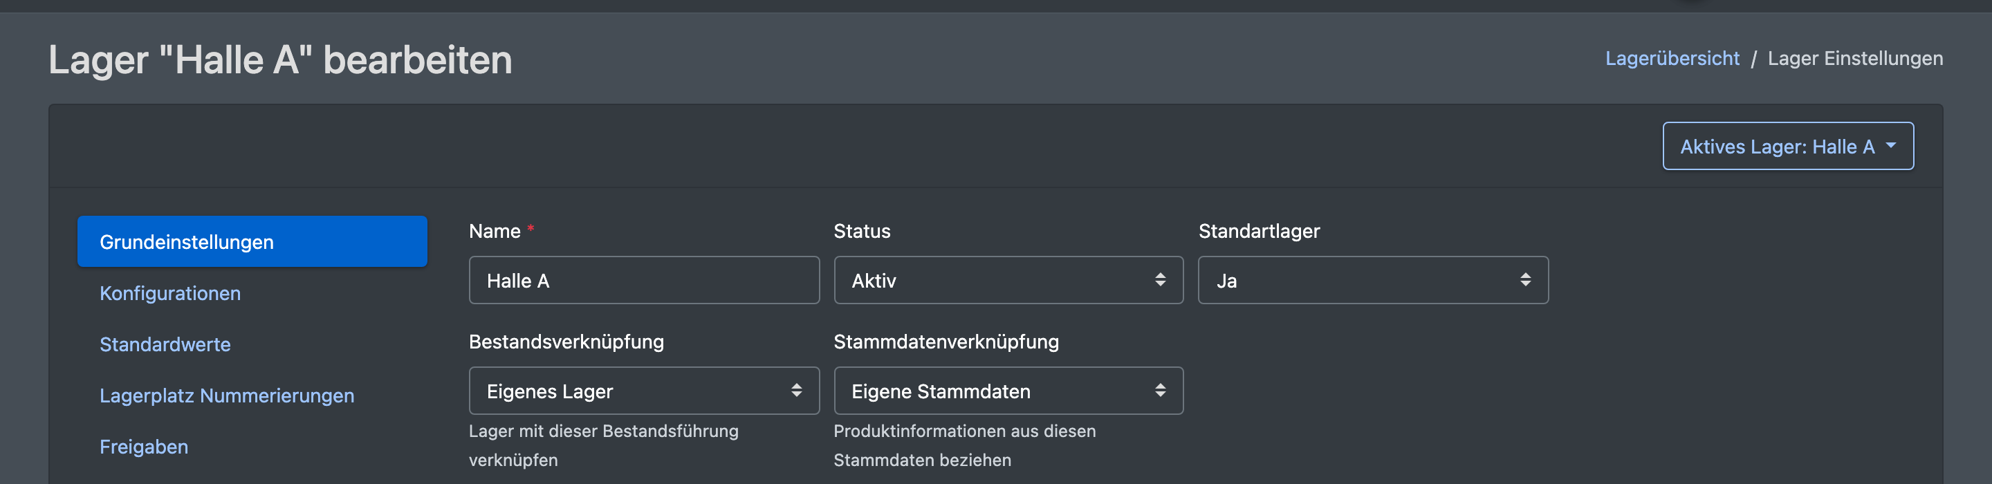
Task: Click the page heading Lager "Halle A" bearbeiten
Action: 280,60
